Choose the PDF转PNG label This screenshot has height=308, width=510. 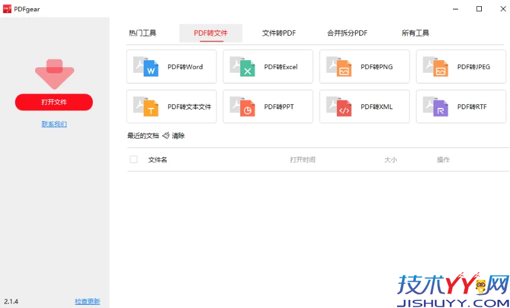click(376, 66)
